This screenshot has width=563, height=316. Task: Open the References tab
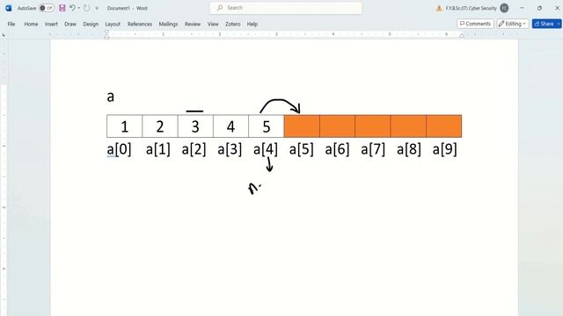(140, 24)
